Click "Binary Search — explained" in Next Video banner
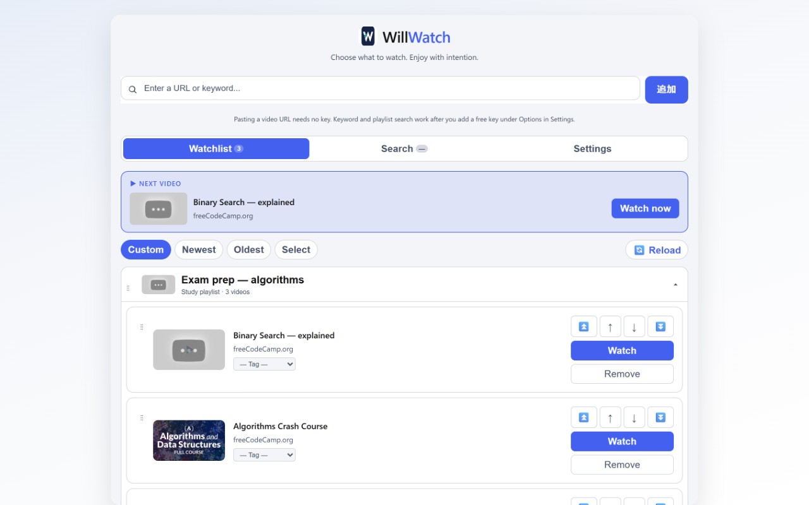 [244, 202]
